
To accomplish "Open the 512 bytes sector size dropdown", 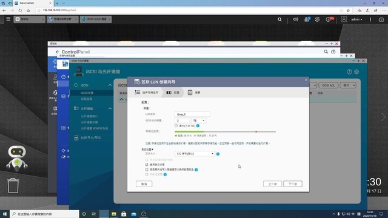I will (x=195, y=154).
